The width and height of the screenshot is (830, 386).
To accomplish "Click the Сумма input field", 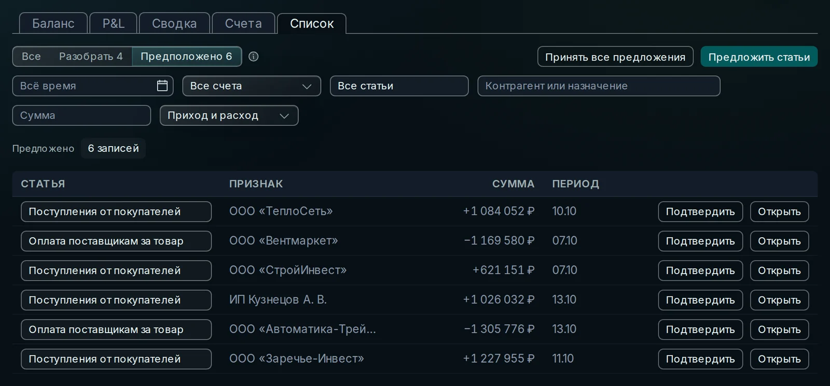I will (x=81, y=116).
